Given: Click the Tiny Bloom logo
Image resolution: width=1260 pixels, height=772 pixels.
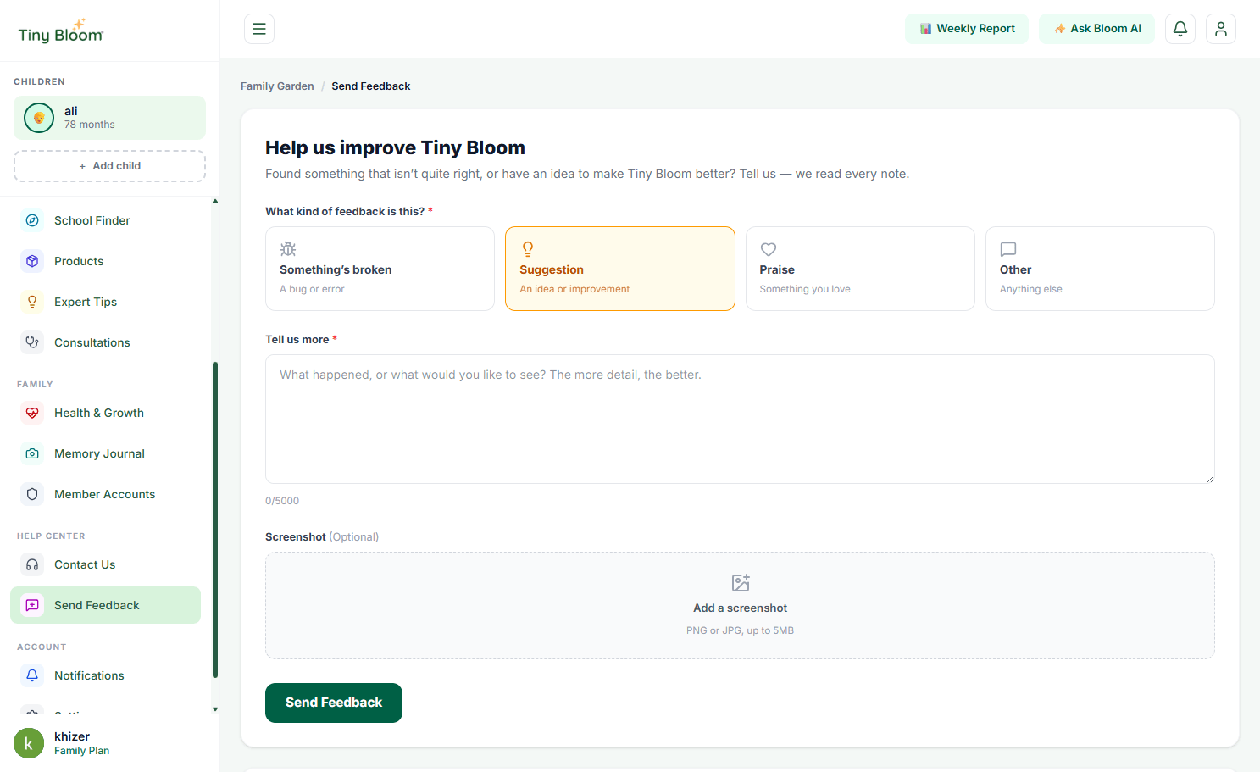Looking at the screenshot, I should pos(61,31).
